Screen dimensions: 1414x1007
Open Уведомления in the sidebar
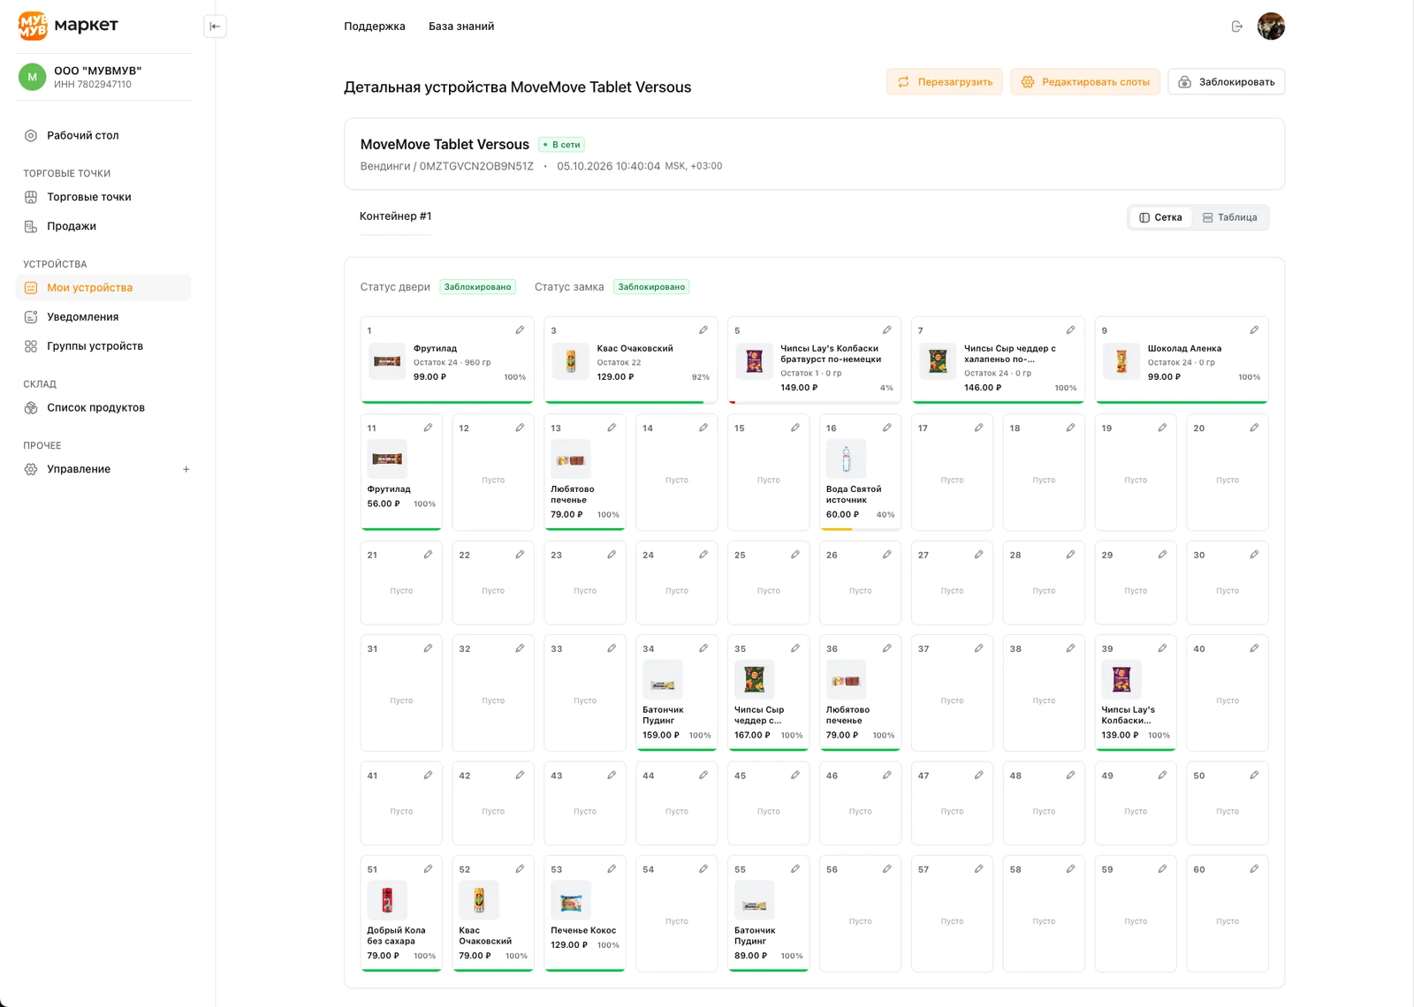click(103, 317)
